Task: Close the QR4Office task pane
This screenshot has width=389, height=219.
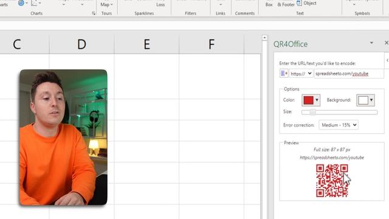Action: pos(387,43)
